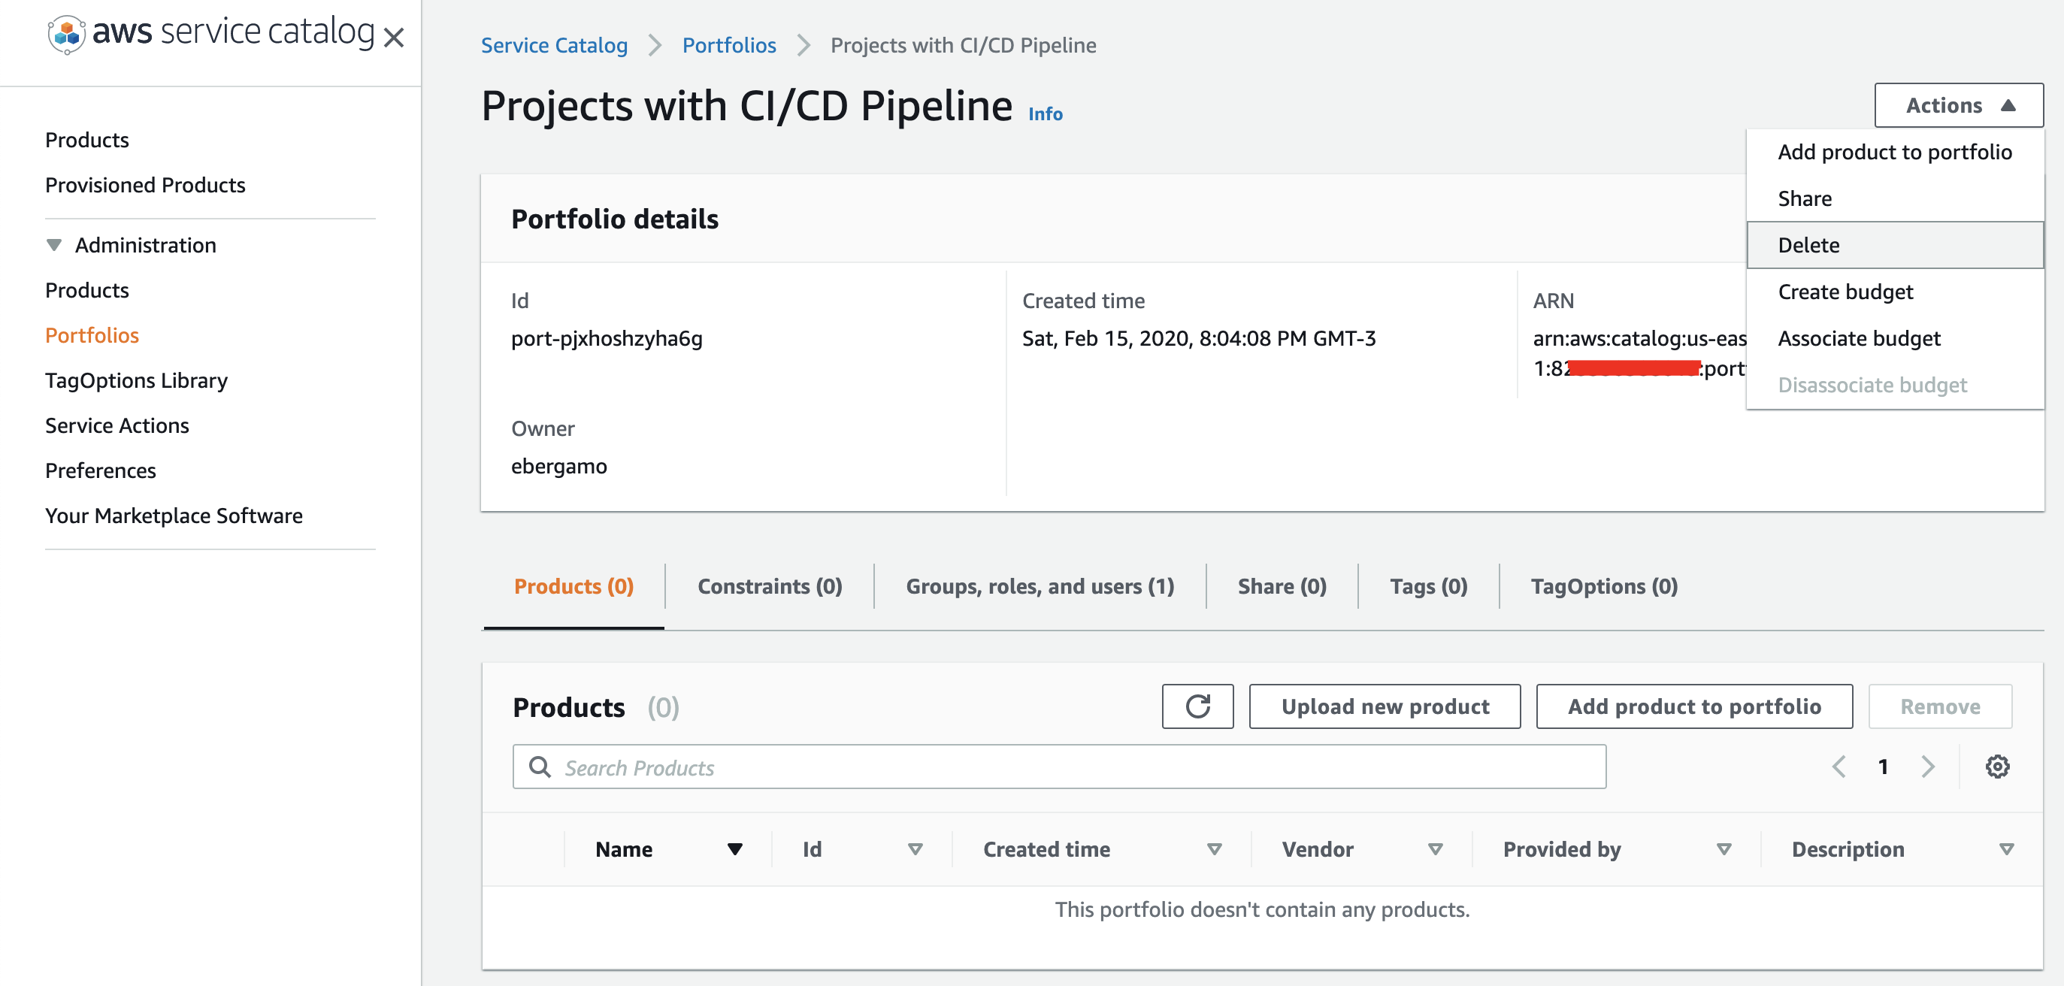Focus the Search Products field
The height and width of the screenshot is (986, 2064).
click(1058, 767)
